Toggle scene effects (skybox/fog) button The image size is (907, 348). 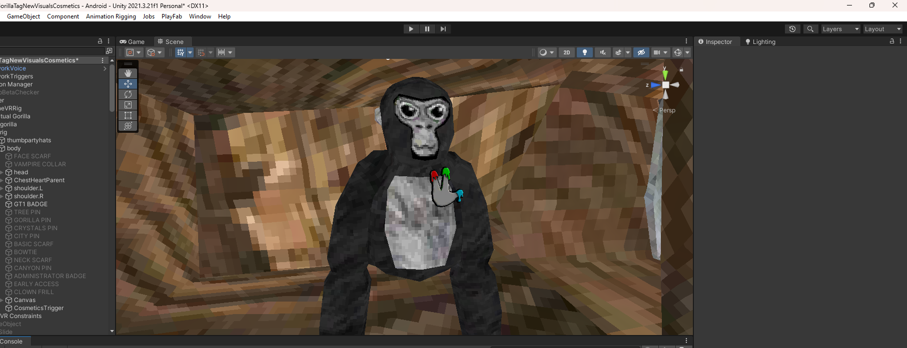(x=619, y=52)
